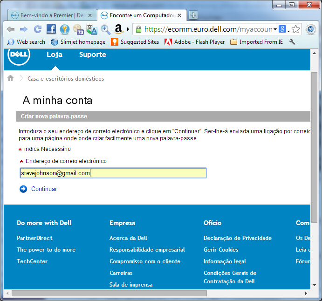
Task: Open the PartnerDirect footer link
Action: [x=34, y=238]
